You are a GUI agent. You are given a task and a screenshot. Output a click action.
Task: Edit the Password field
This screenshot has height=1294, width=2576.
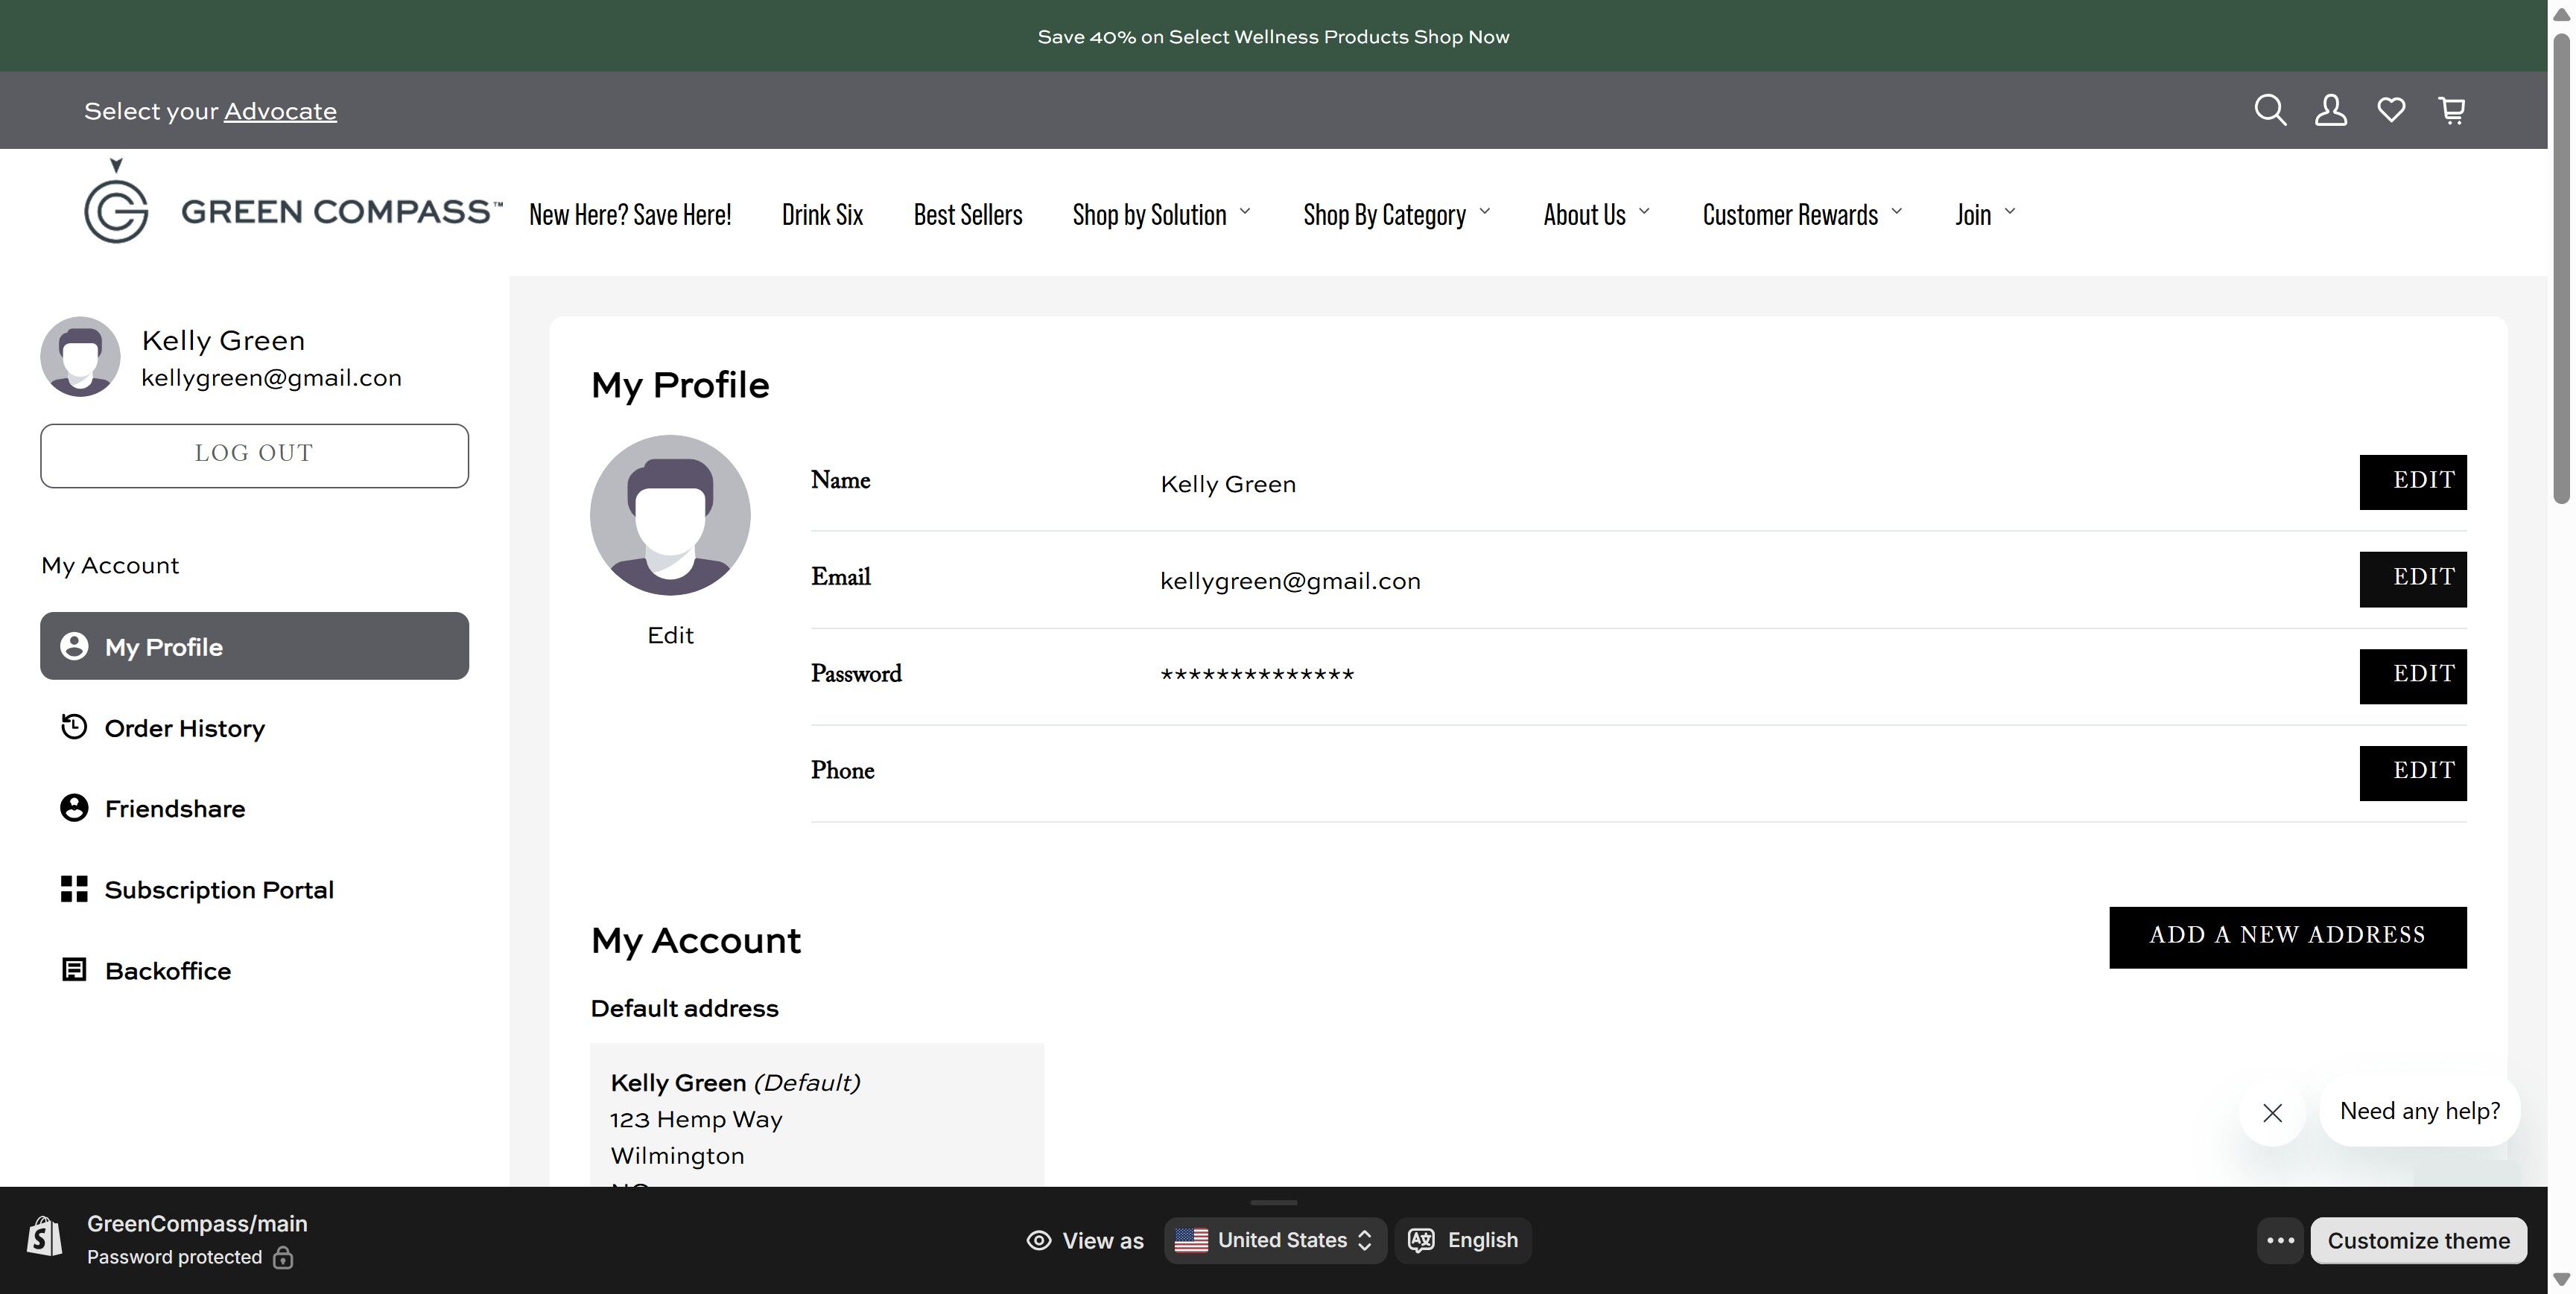[x=2413, y=677]
